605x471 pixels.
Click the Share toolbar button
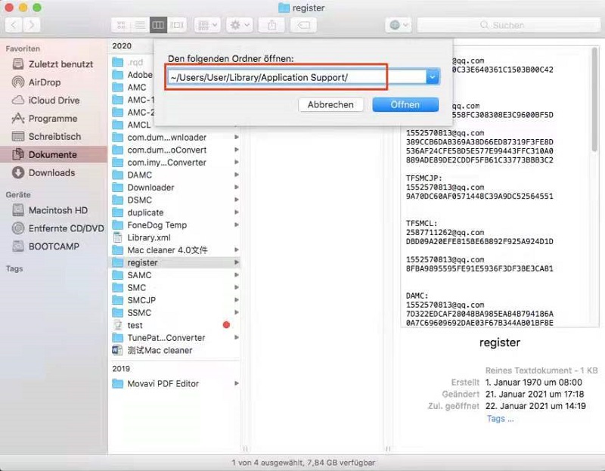click(x=272, y=25)
